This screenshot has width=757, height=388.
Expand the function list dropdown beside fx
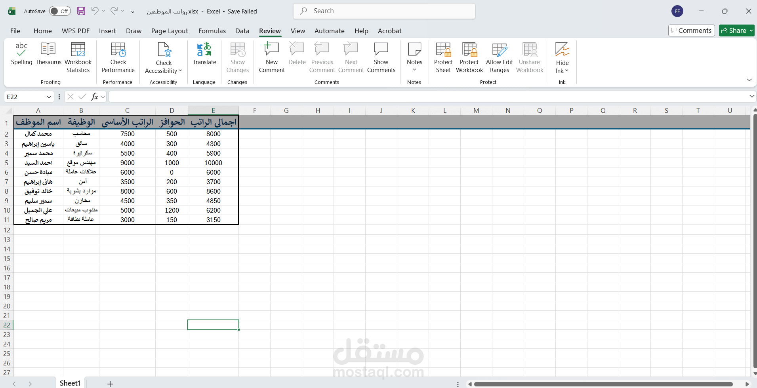tap(103, 97)
